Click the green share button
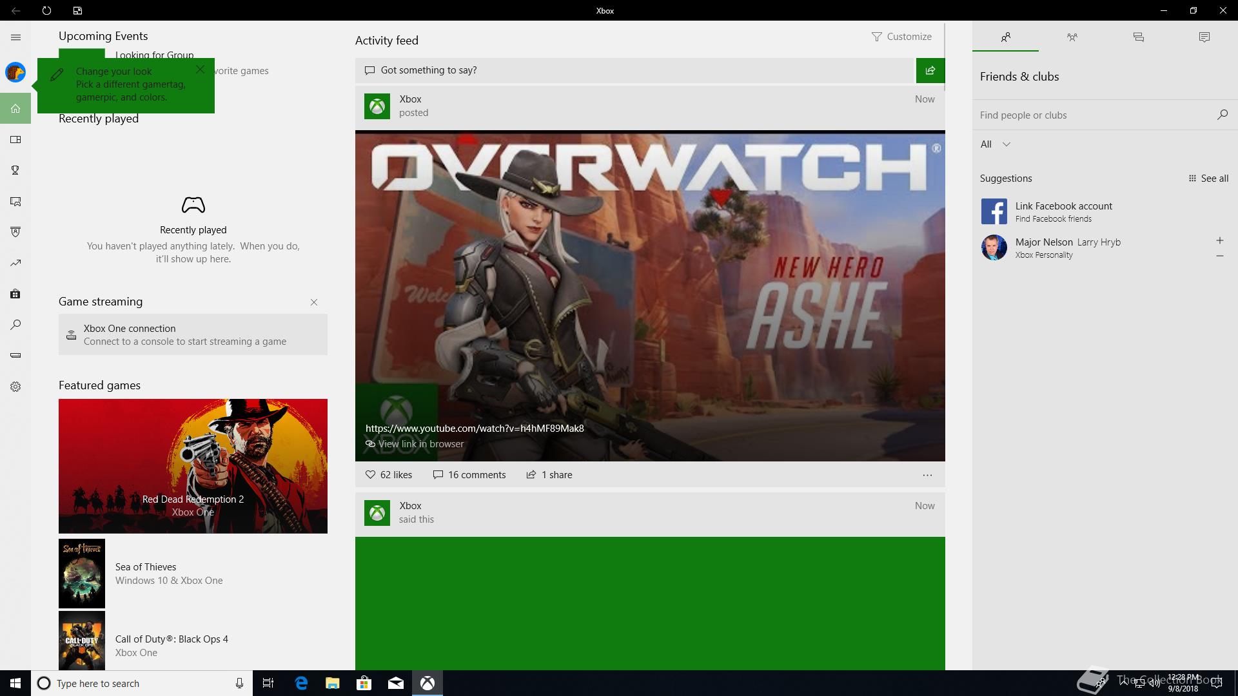 click(930, 70)
